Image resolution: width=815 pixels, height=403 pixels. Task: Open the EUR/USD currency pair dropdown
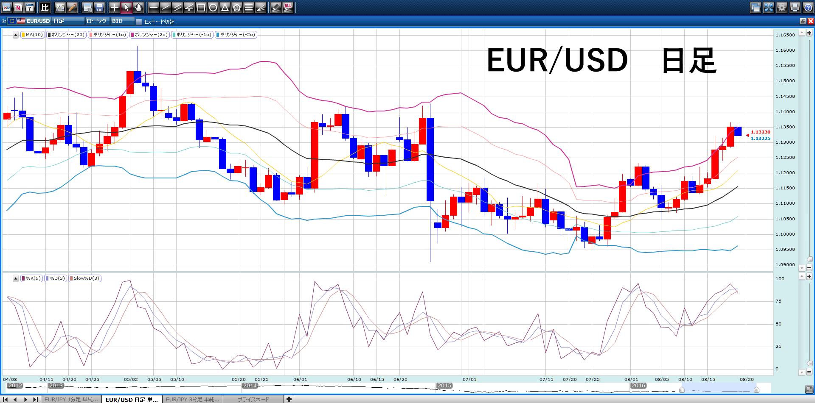29,21
